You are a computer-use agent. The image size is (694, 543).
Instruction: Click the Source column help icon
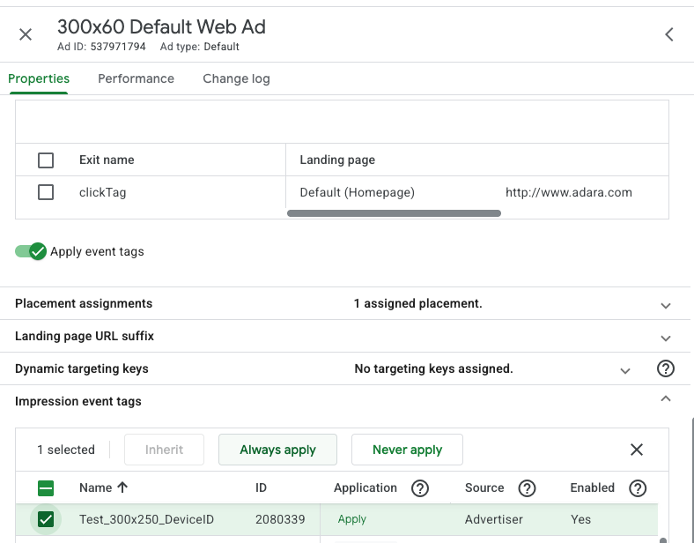(x=528, y=488)
